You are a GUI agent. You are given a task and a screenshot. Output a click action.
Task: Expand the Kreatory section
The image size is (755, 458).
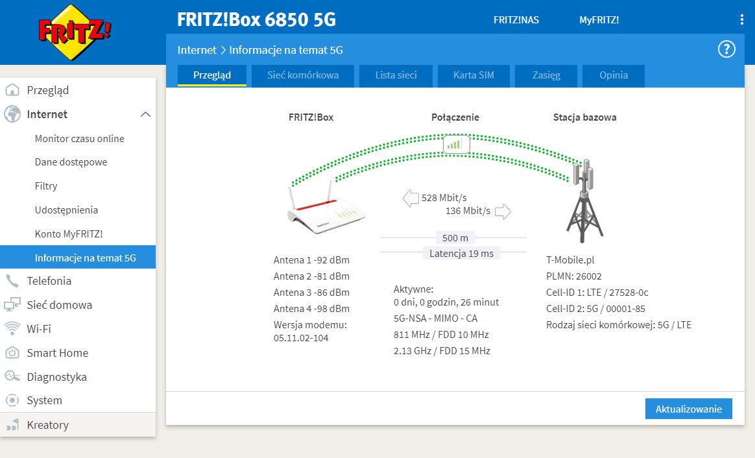(47, 424)
